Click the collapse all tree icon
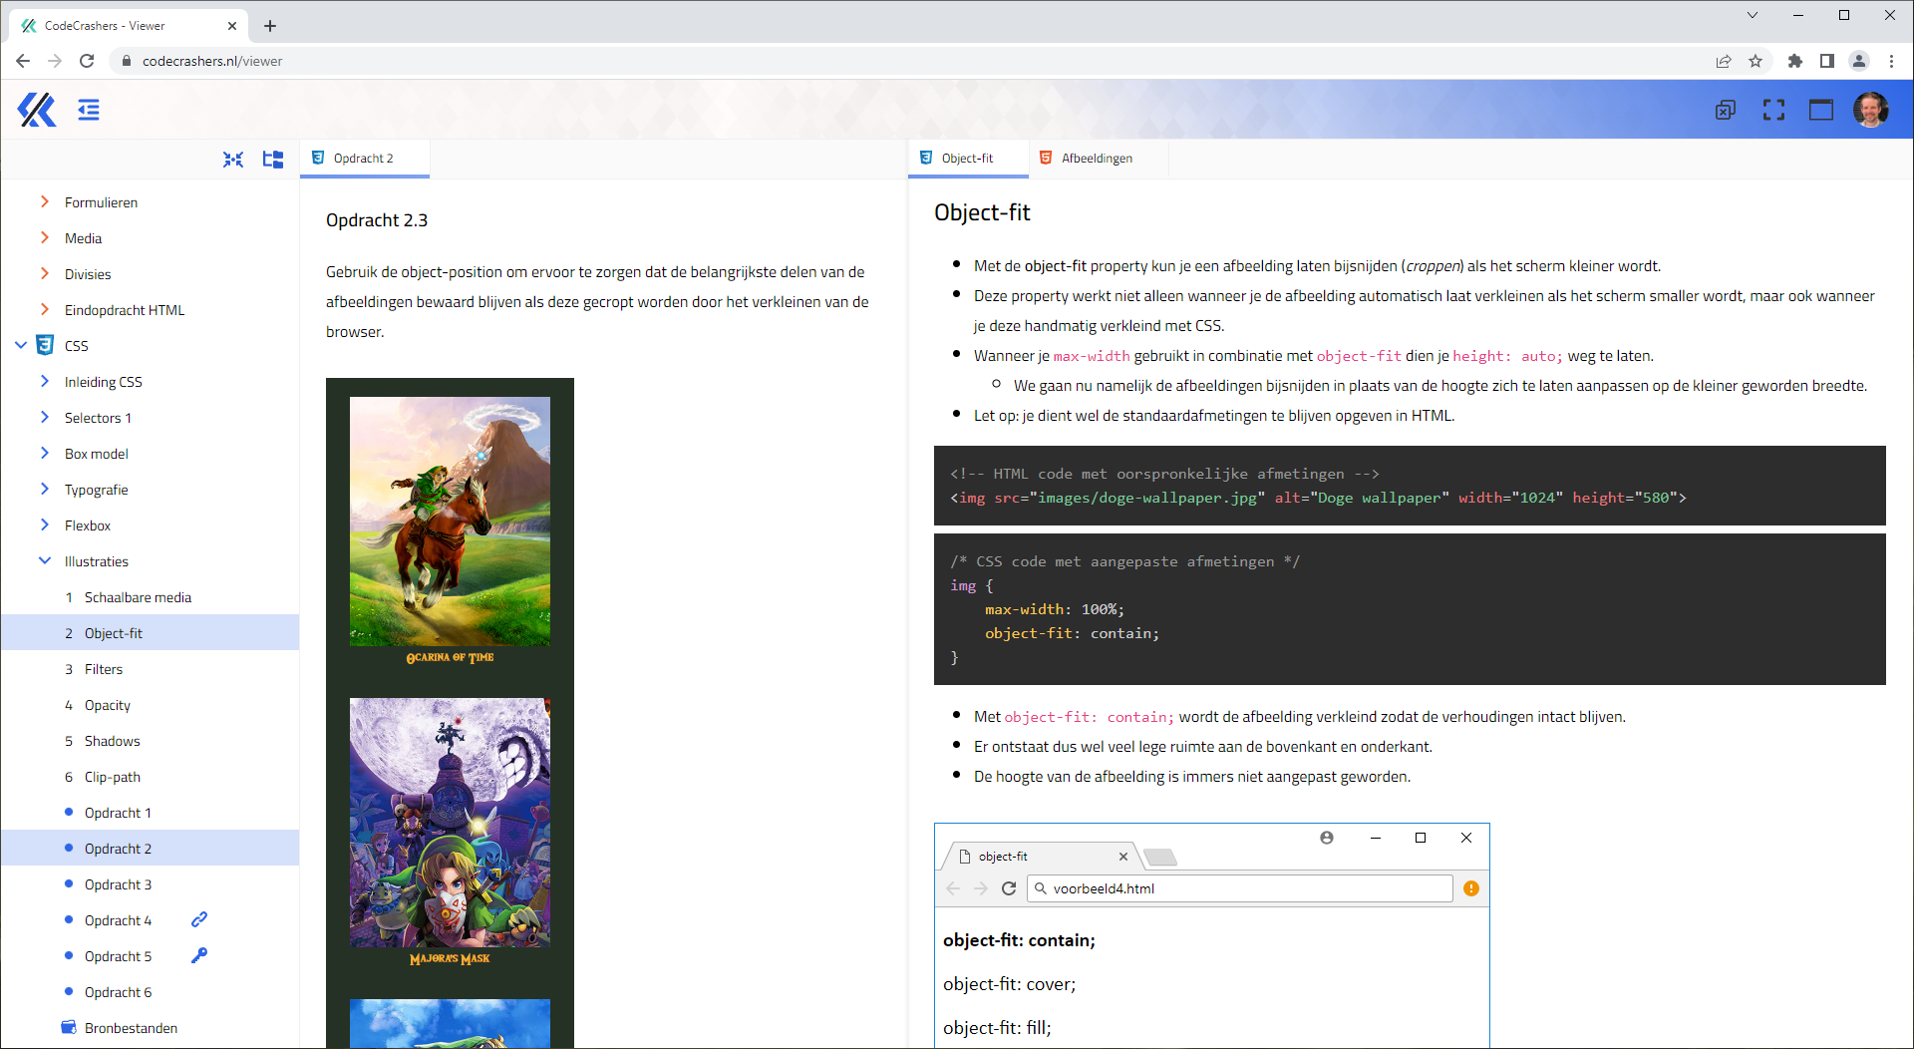1914x1049 pixels. [233, 160]
